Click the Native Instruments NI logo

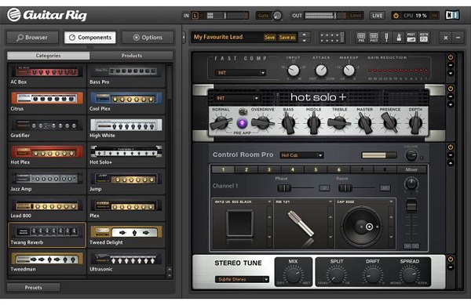point(452,15)
